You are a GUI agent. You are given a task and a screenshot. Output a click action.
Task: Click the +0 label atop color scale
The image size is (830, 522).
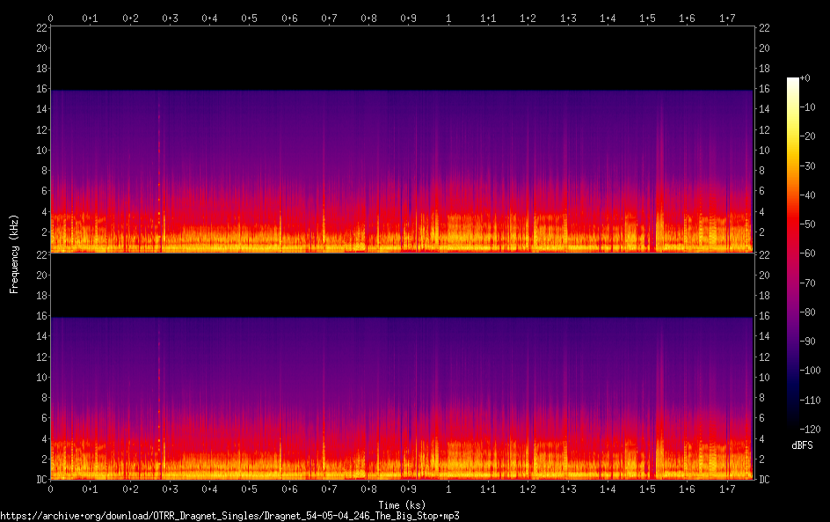point(805,78)
